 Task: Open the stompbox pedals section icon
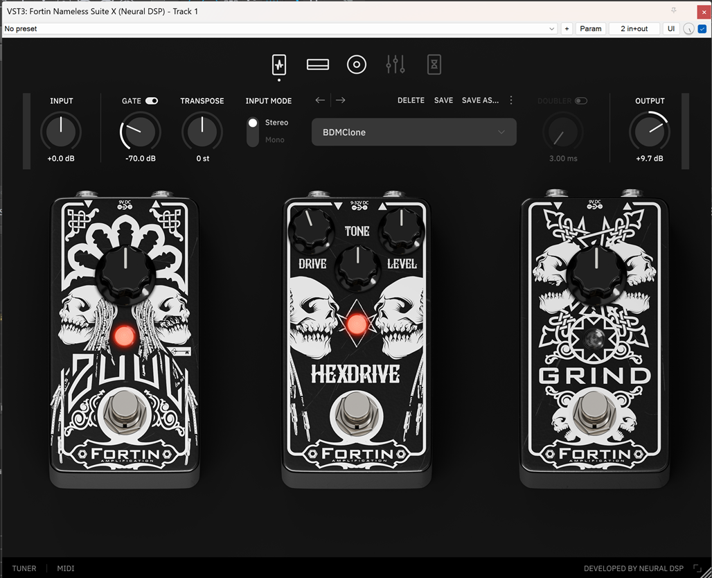coord(279,64)
